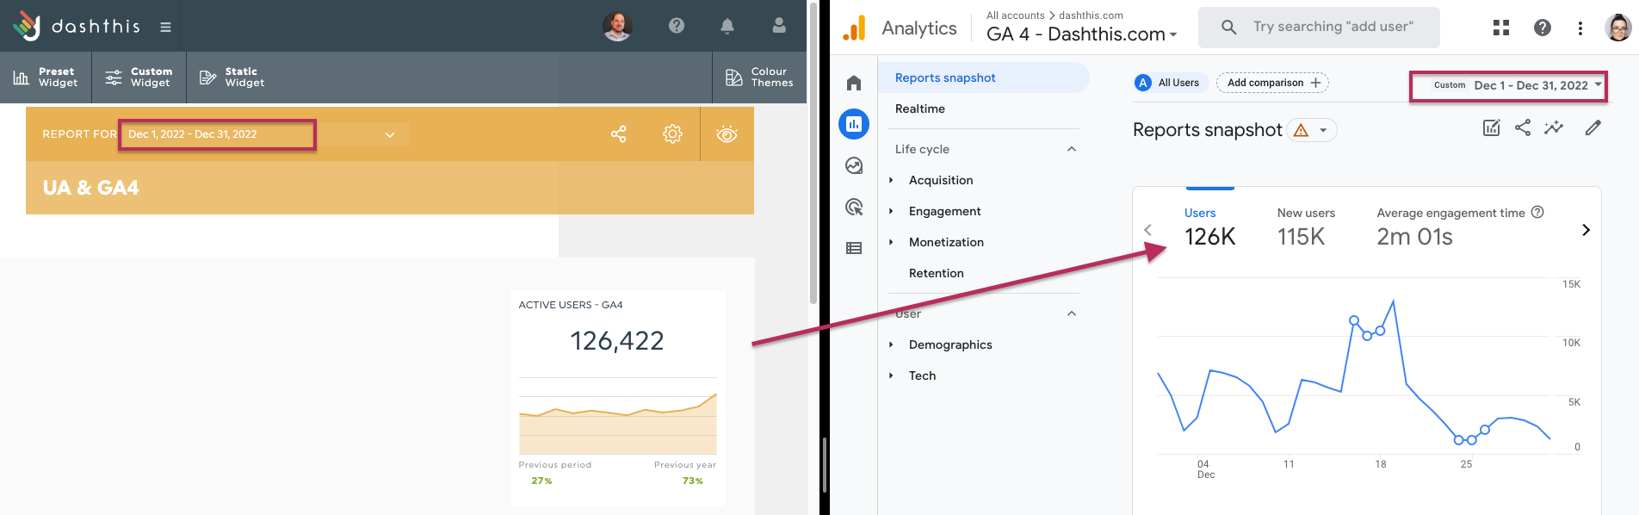
Task: Click the DashThis logo
Action: (76, 26)
